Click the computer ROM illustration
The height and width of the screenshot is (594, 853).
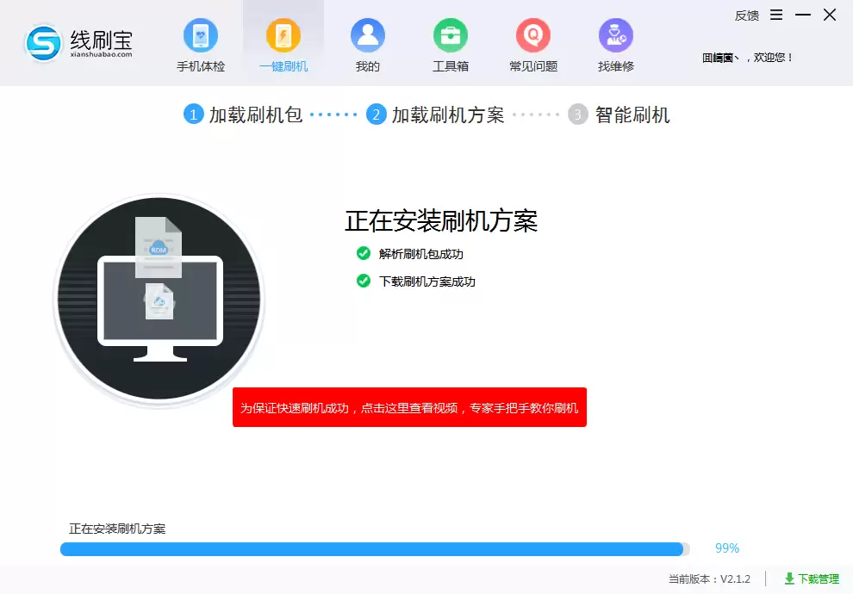pos(159,299)
